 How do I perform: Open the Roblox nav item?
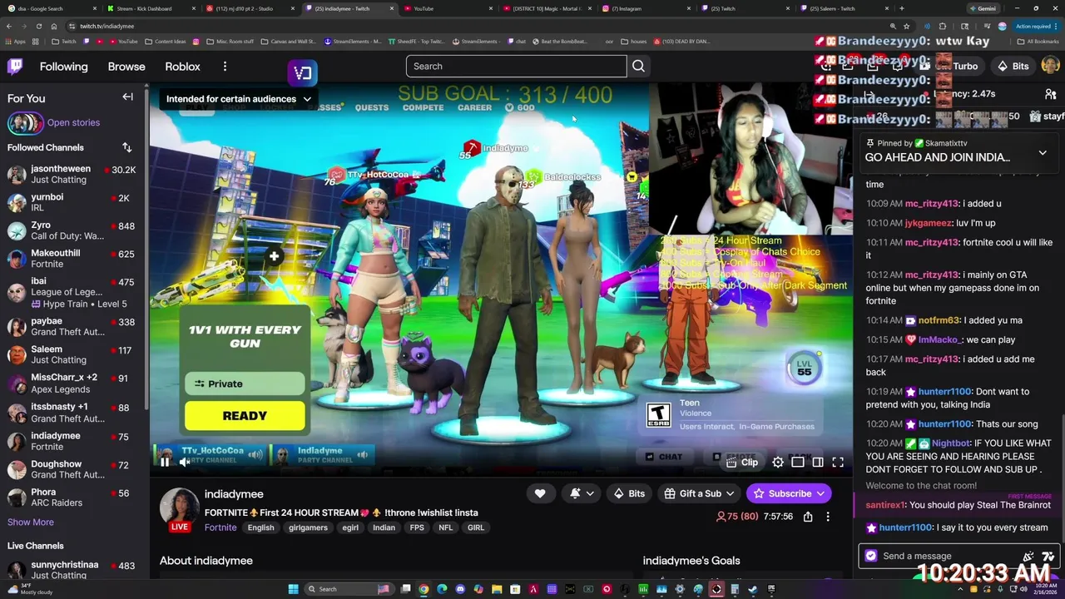(x=182, y=67)
